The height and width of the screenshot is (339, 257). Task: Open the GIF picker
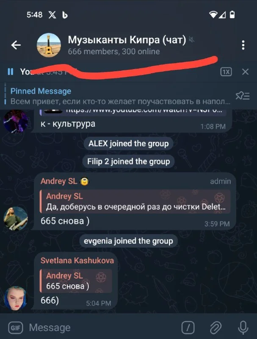coord(16,328)
